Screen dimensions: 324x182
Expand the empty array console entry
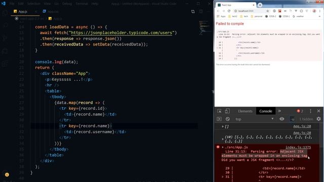click(223, 126)
